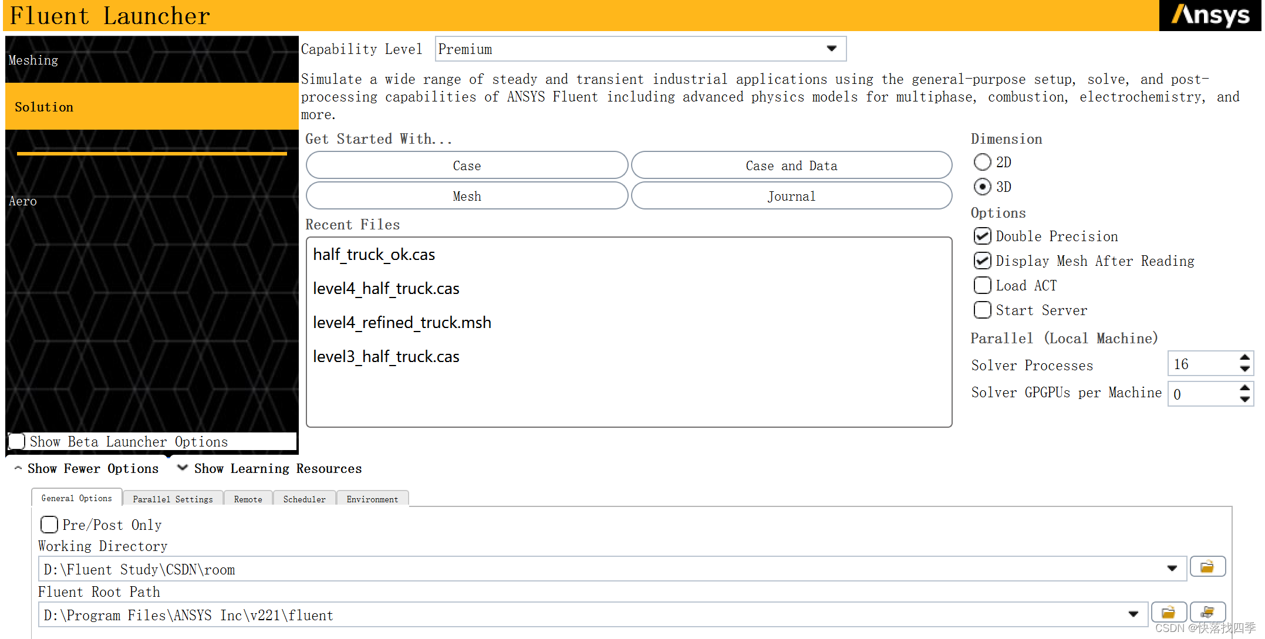The width and height of the screenshot is (1265, 639).
Task: Increase Solver Processes with up arrow
Action: tap(1244, 357)
